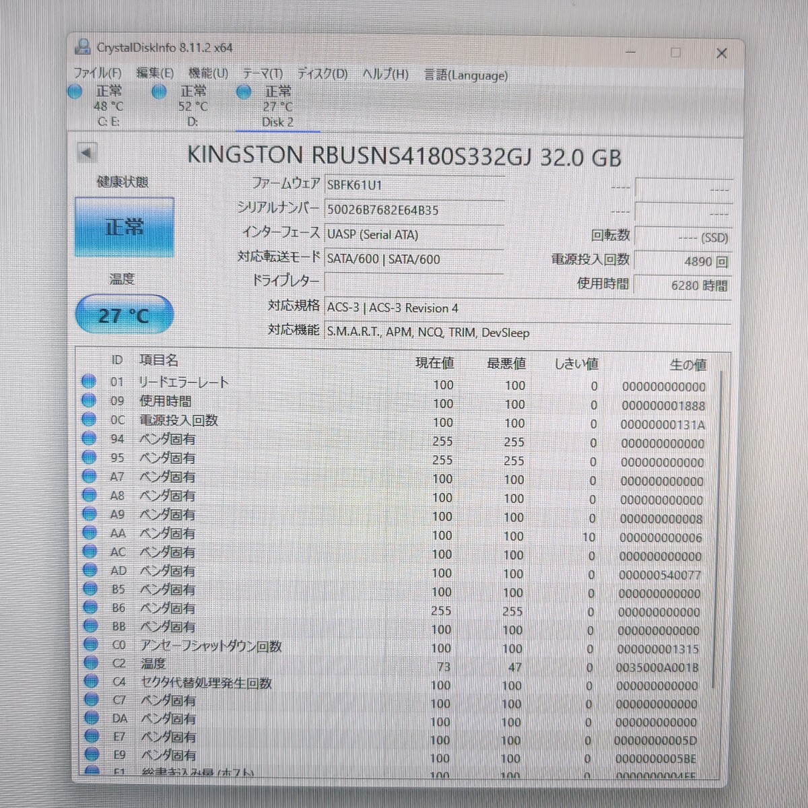The height and width of the screenshot is (808, 808).
Task: Open the テーマ(T) menu
Action: [x=263, y=74]
